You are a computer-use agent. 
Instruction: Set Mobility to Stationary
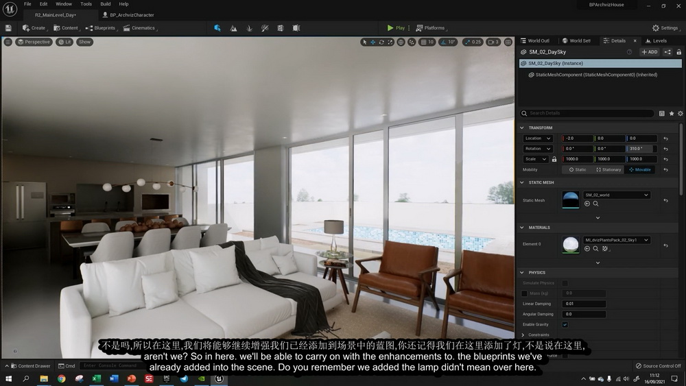tap(608, 169)
